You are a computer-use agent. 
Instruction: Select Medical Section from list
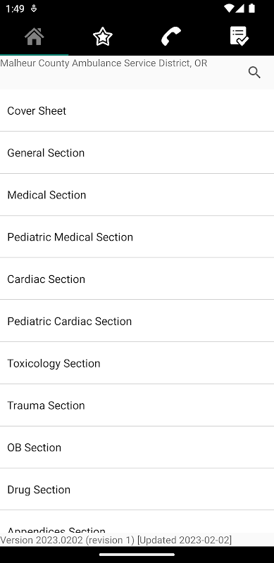pos(137,195)
